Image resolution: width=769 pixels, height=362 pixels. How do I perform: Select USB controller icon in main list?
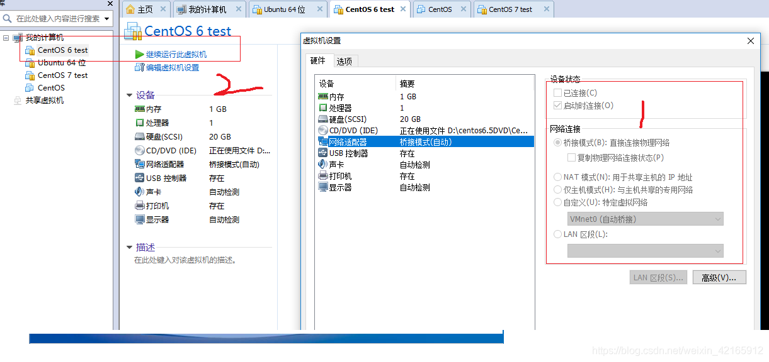tap(139, 178)
